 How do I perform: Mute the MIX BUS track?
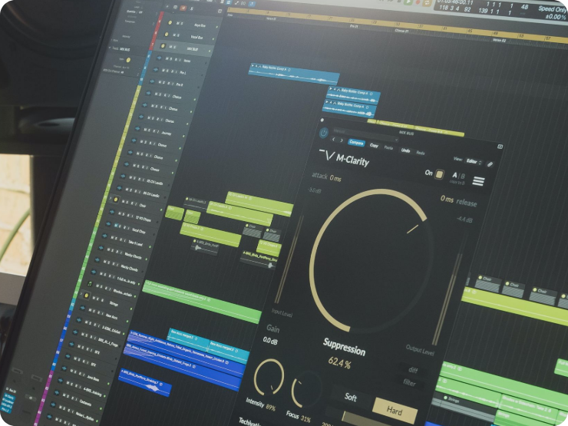coord(170,47)
